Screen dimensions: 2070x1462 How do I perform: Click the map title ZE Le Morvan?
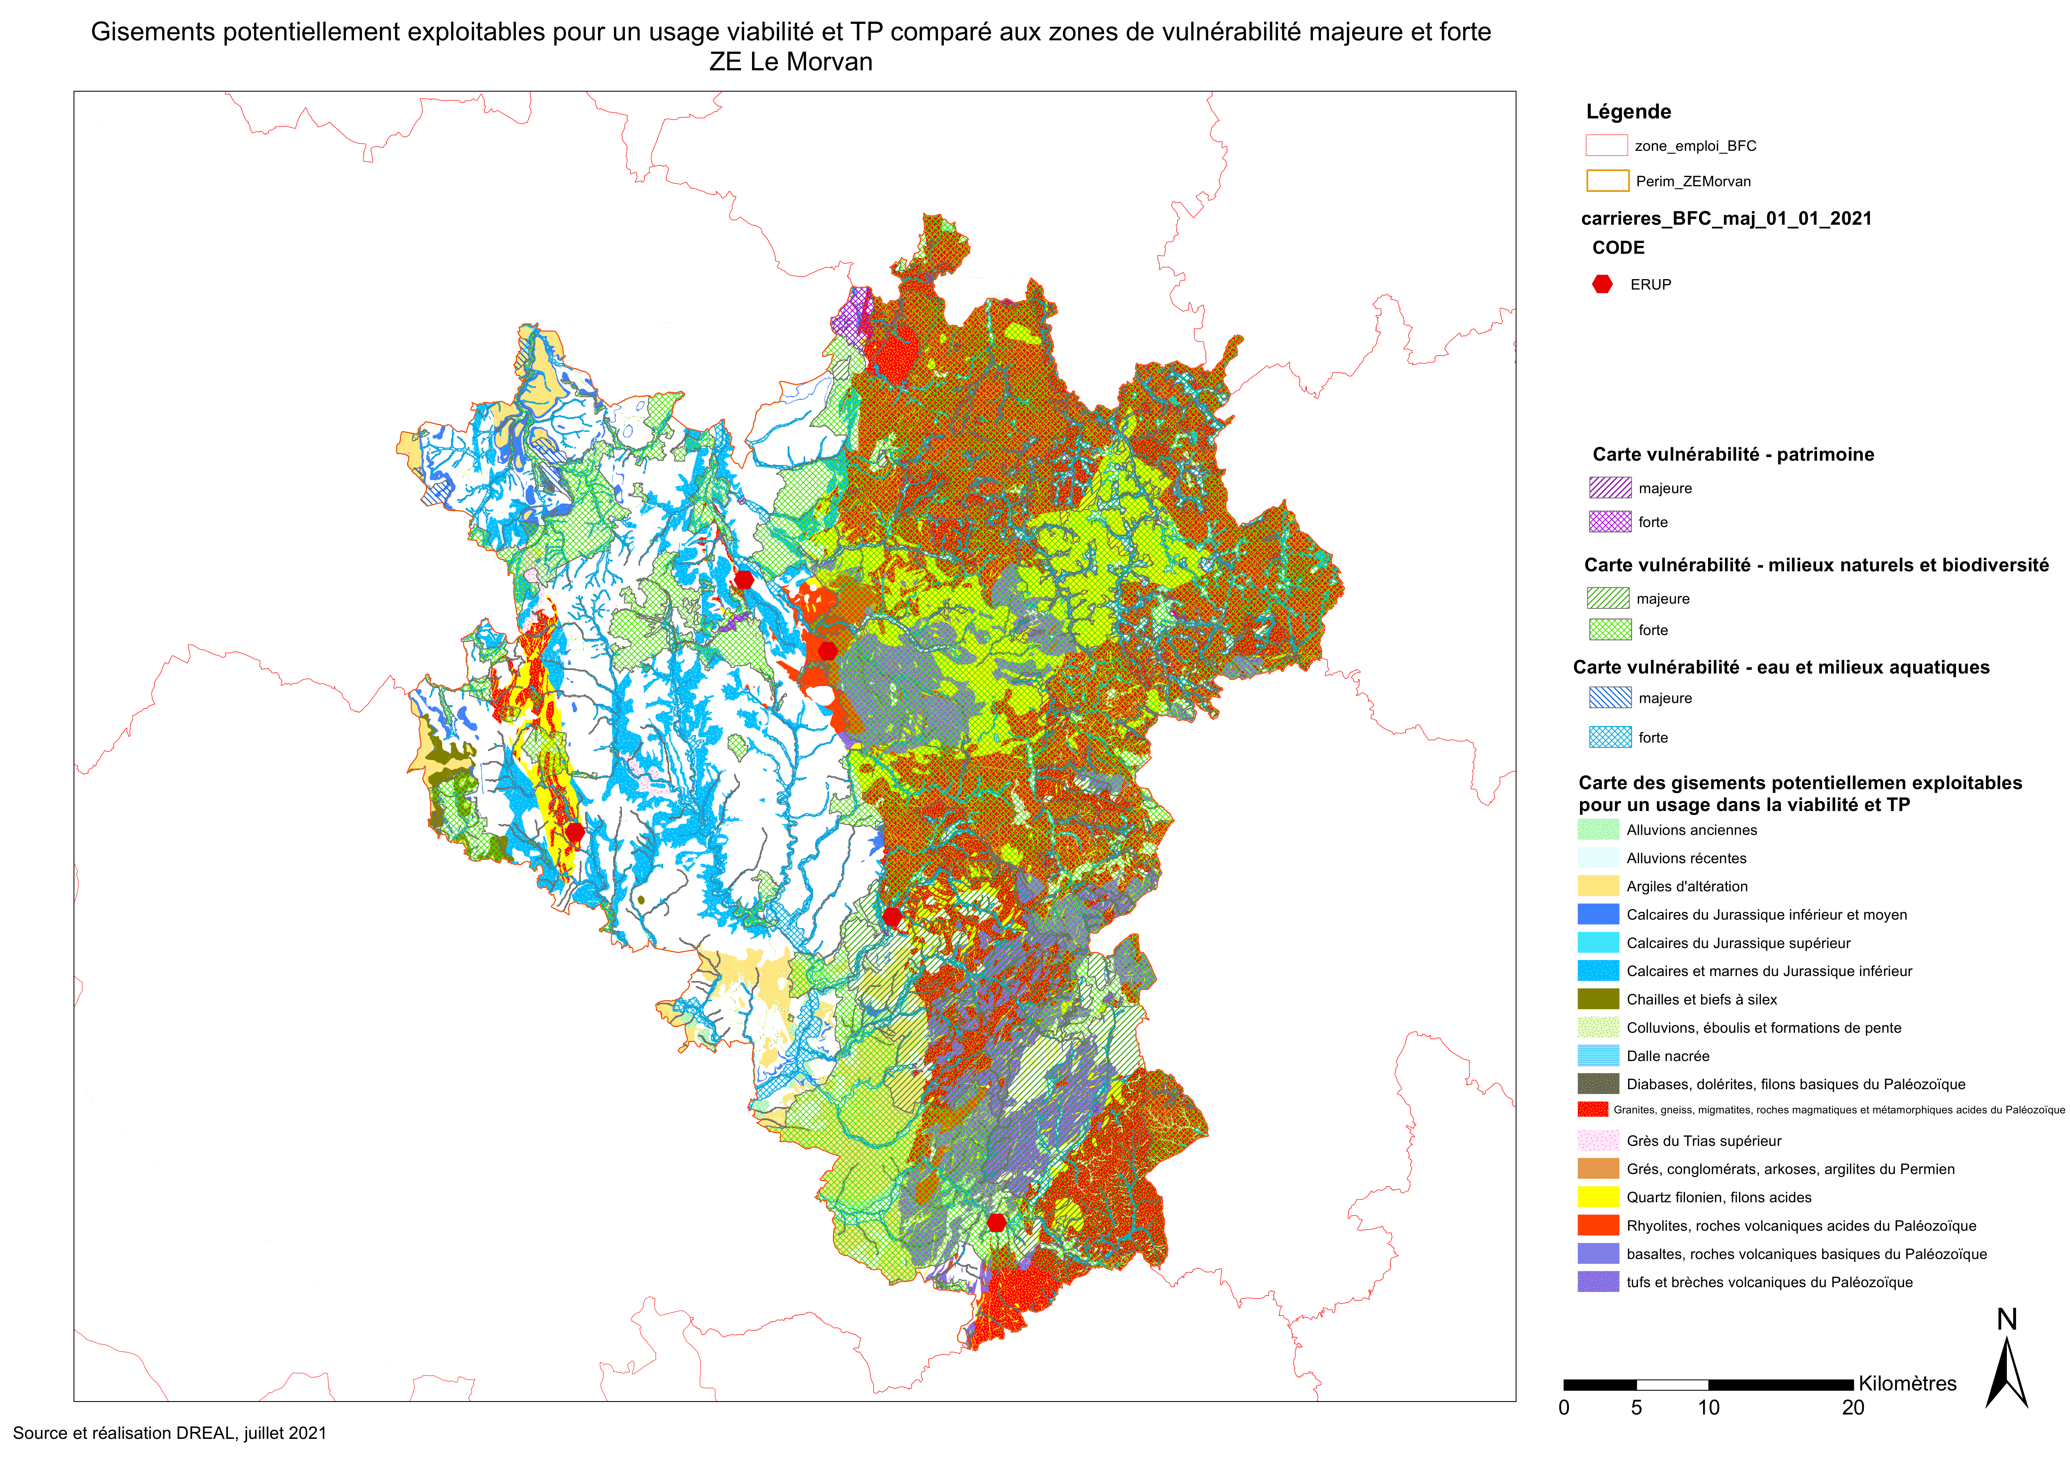click(791, 62)
